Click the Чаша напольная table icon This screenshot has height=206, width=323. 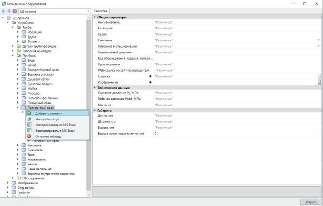click(x=24, y=169)
